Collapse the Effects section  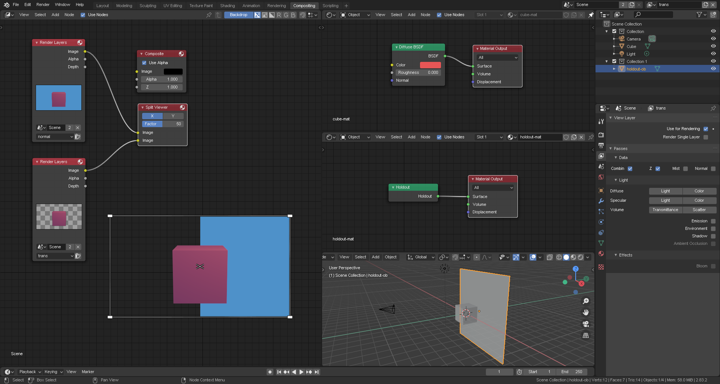point(616,255)
